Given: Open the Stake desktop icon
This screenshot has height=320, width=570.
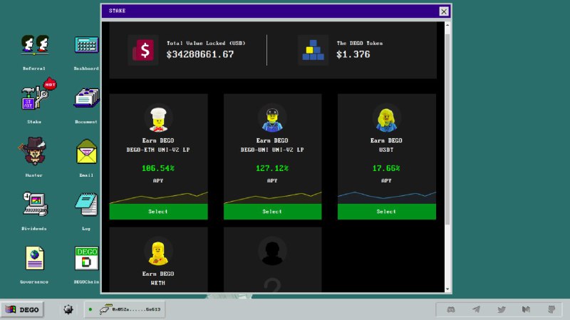Looking at the screenshot, I should click(34, 98).
